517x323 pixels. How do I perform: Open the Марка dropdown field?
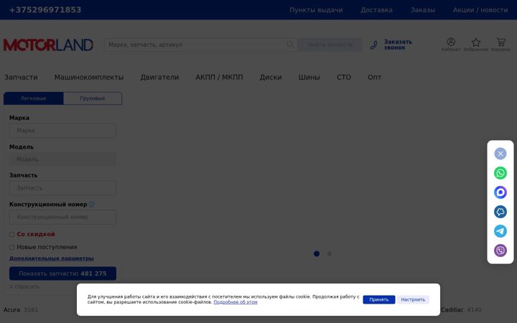[62, 131]
